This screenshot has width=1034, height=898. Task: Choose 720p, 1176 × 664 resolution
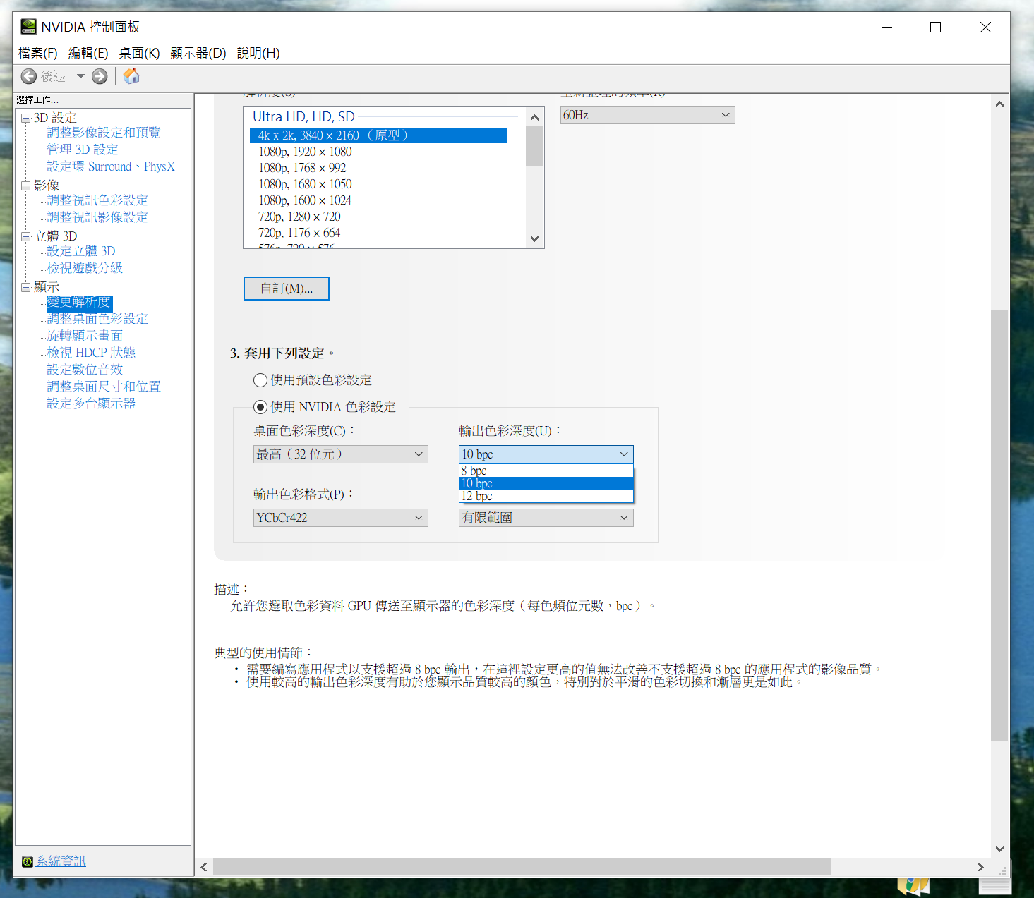378,233
